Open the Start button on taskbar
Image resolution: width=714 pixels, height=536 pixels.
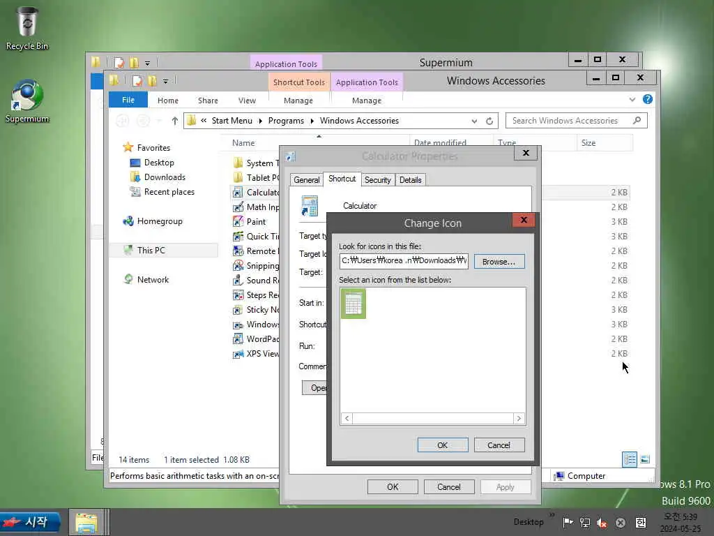(x=31, y=522)
